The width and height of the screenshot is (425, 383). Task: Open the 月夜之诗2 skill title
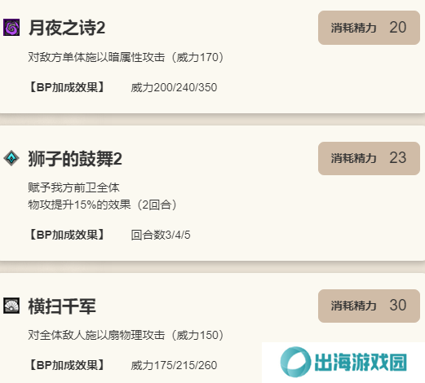(67, 28)
